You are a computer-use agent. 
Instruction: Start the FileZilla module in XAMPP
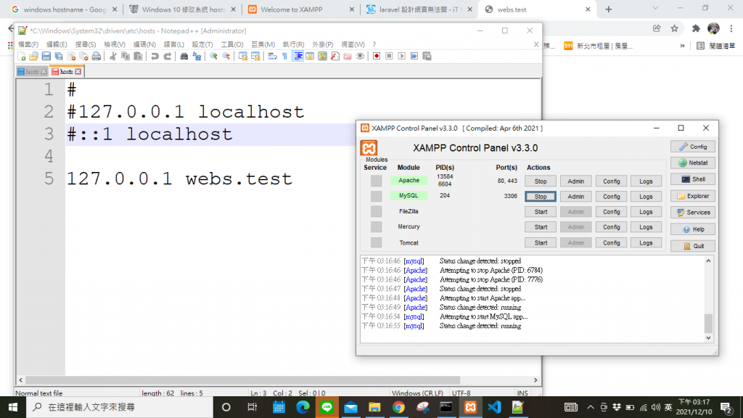(x=540, y=212)
